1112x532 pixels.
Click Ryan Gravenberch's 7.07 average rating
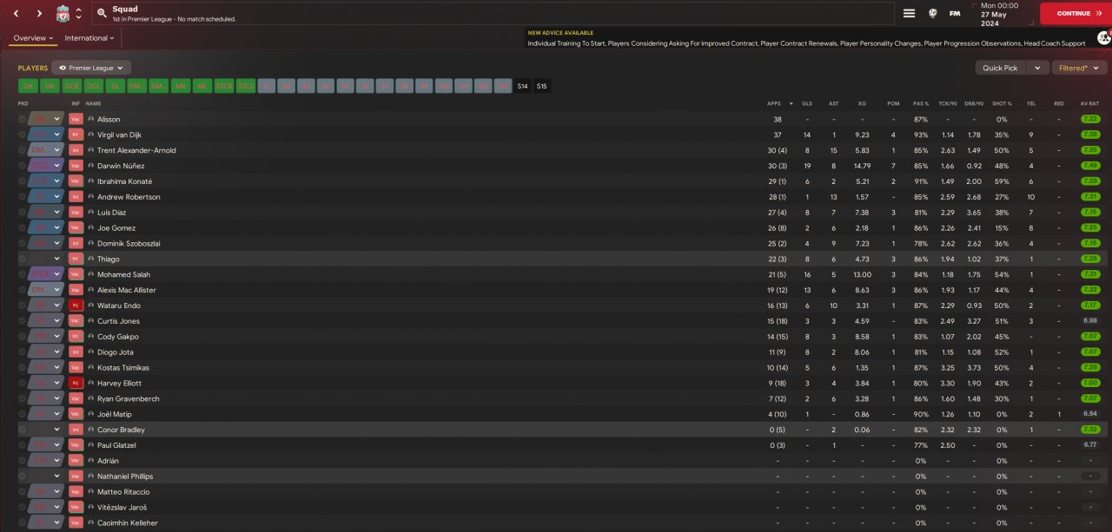click(1089, 398)
